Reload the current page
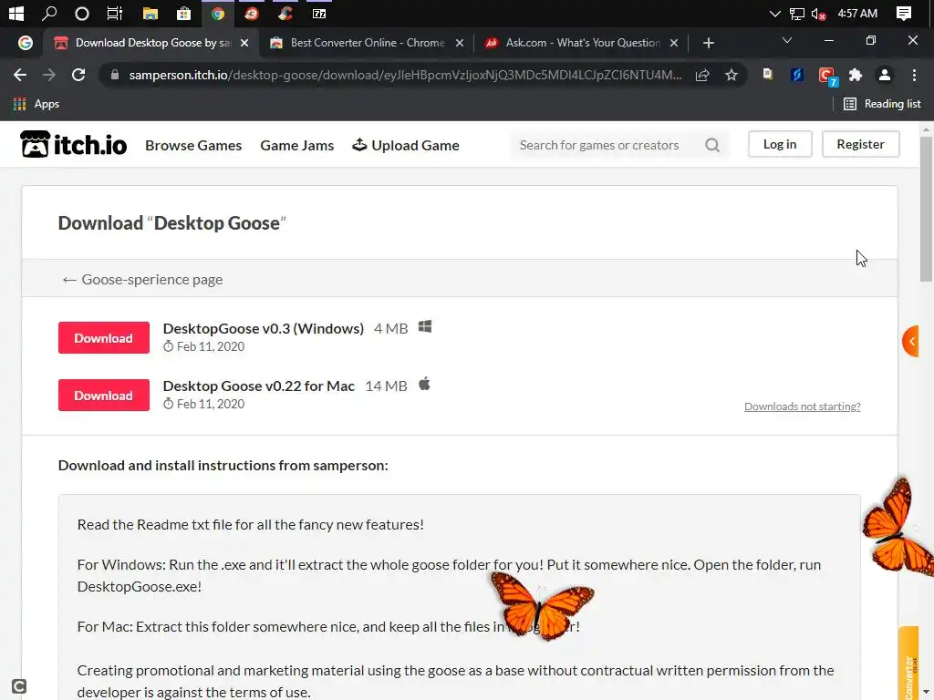The image size is (934, 700). tap(78, 75)
